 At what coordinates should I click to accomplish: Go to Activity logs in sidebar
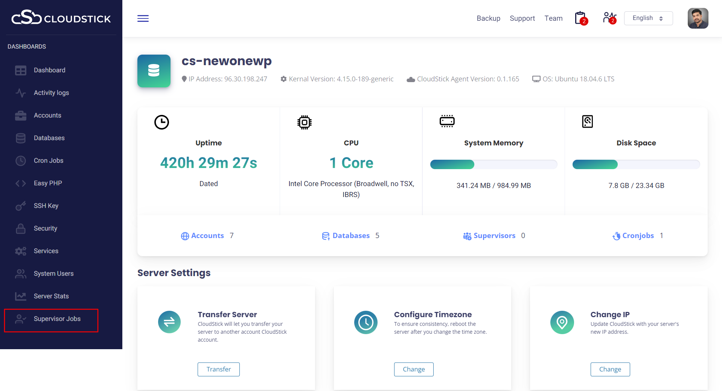tap(51, 93)
